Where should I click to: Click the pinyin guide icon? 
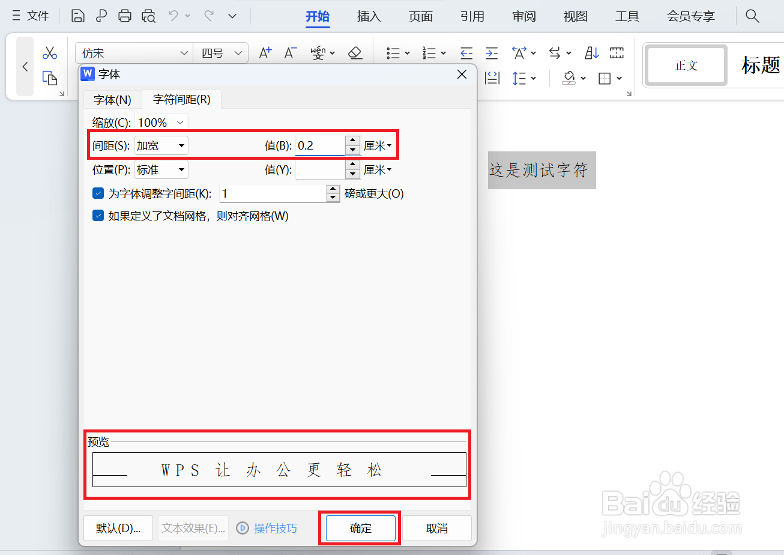pyautogui.click(x=320, y=53)
